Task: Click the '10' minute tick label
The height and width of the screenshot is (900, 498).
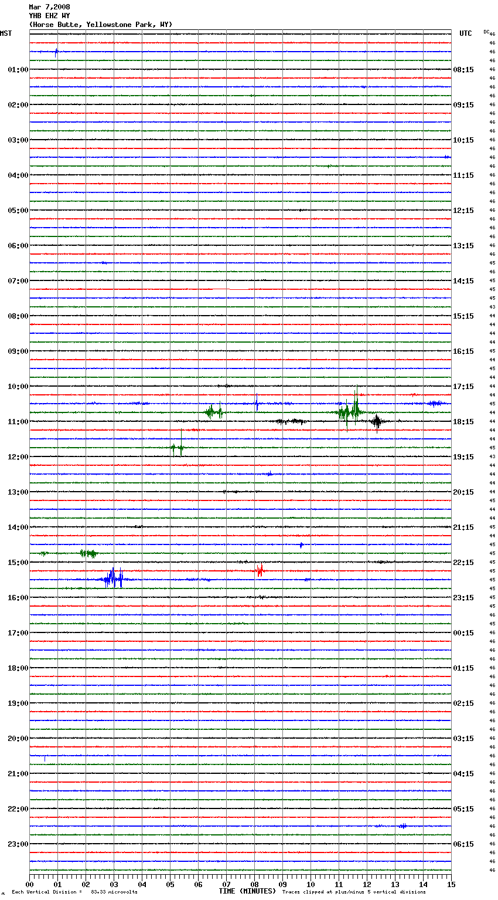Action: [311, 884]
